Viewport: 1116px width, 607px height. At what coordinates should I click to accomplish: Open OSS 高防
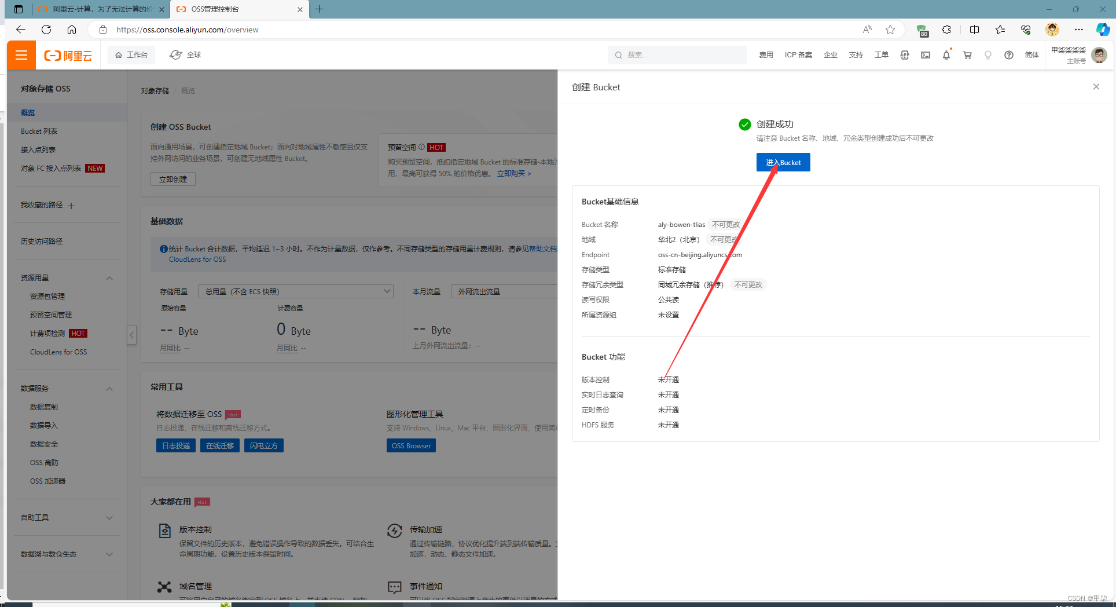click(44, 463)
